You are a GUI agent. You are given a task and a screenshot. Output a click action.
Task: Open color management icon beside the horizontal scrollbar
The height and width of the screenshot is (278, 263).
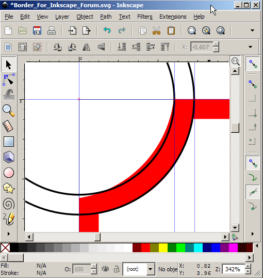235,237
